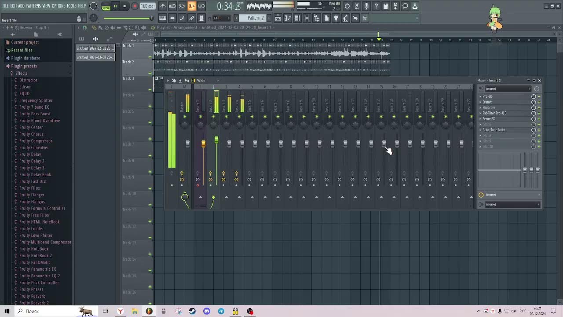Click the undo history icon in top right toolbar
The image size is (563, 317).
tap(347, 6)
